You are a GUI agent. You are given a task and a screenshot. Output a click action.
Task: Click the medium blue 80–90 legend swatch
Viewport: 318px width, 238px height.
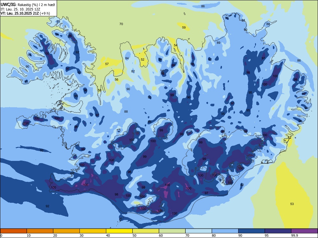pos(225,231)
